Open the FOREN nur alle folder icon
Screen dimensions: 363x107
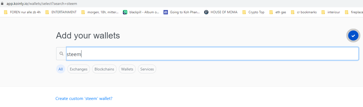[x=6, y=12]
